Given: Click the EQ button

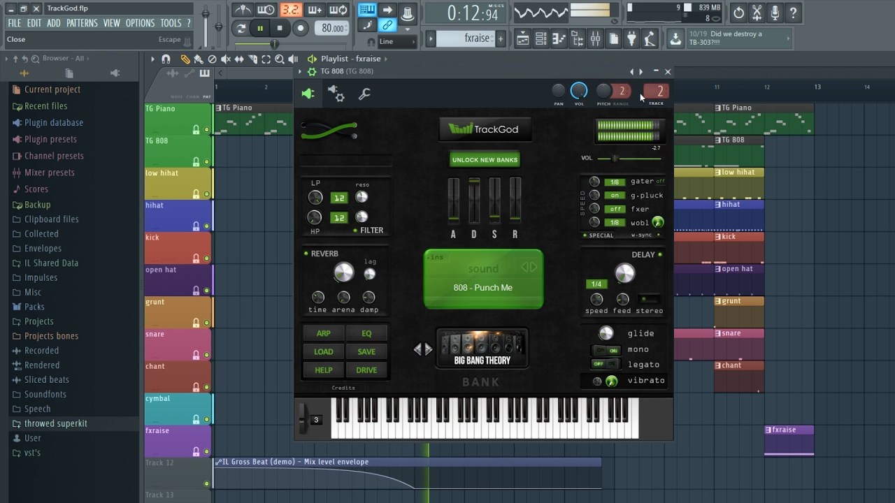Looking at the screenshot, I should (x=366, y=333).
